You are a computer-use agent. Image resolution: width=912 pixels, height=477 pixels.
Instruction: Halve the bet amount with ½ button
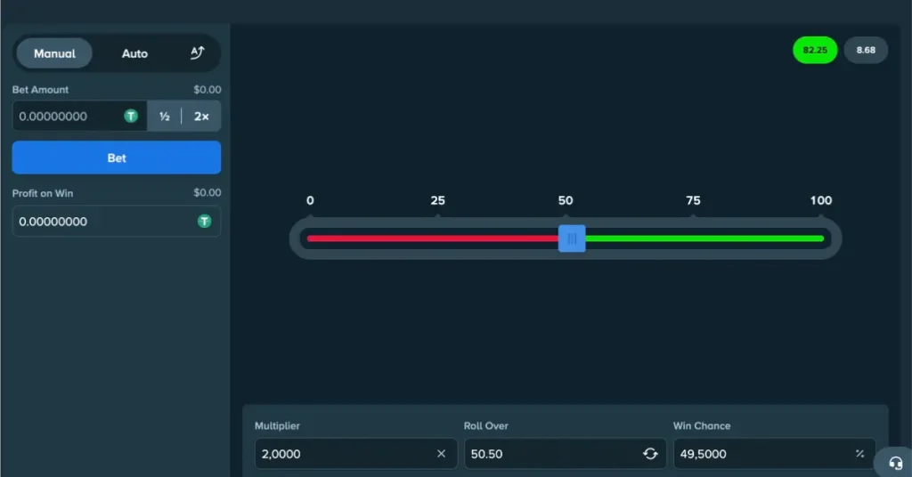pos(165,116)
